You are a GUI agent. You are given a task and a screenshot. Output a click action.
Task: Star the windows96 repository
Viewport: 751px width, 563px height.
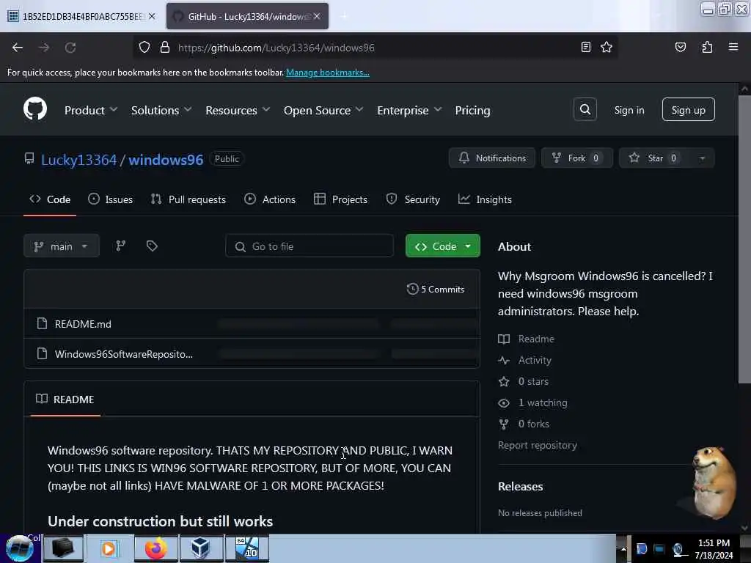(x=654, y=158)
